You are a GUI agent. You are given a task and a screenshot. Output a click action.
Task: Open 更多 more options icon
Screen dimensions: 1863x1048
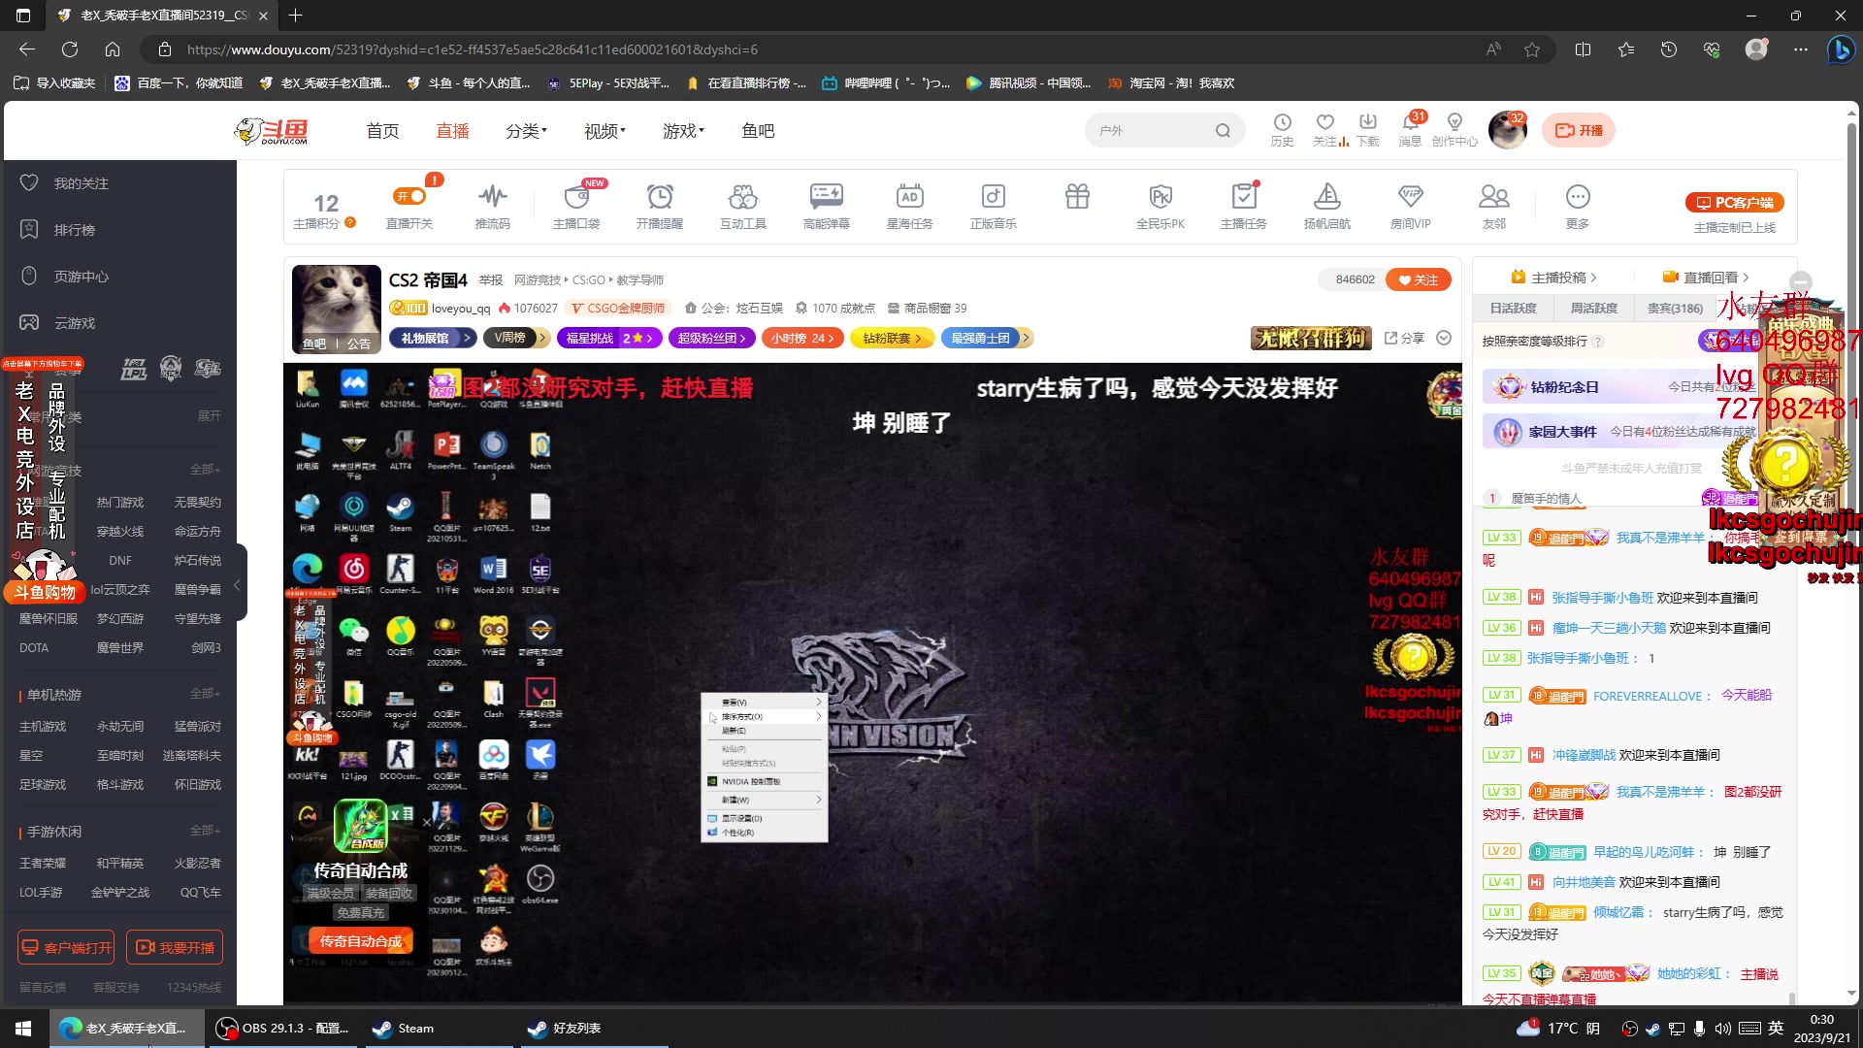click(1578, 206)
